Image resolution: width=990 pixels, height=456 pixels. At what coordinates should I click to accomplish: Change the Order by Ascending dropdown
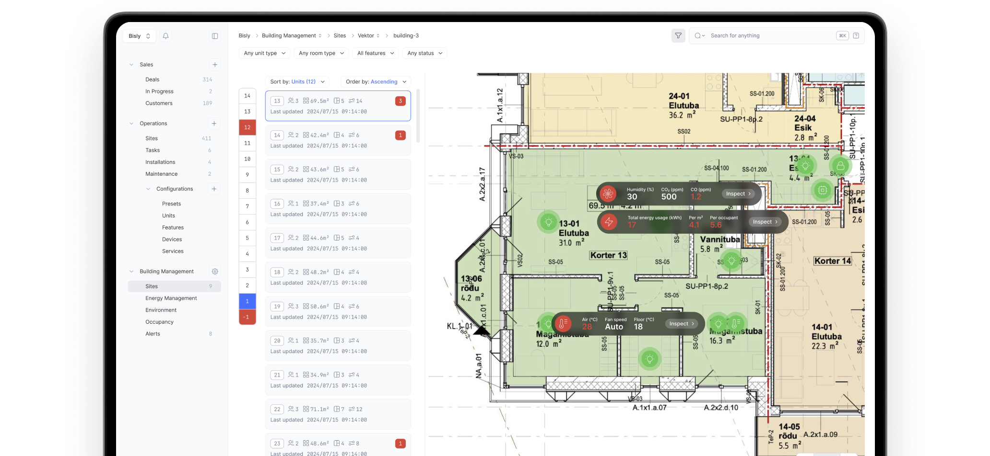tap(376, 82)
